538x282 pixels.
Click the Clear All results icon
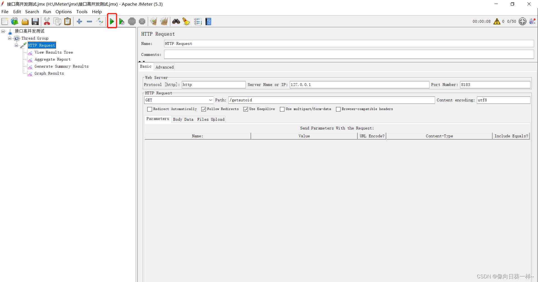164,21
